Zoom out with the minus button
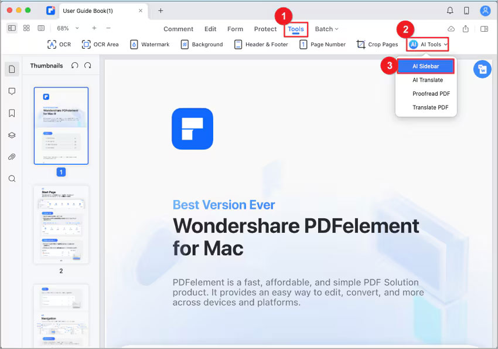 [108, 28]
